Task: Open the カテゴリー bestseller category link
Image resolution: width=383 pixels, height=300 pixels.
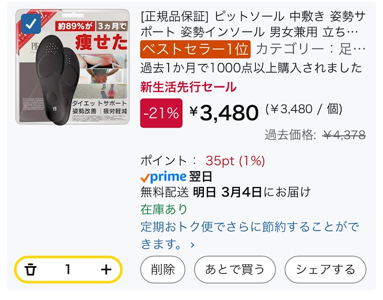Action: (311, 49)
